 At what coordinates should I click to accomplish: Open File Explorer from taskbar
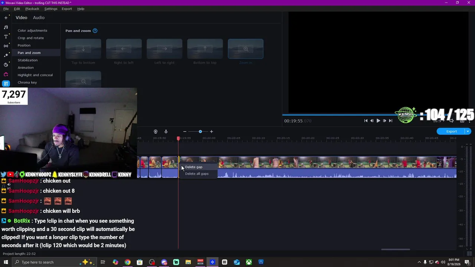pyautogui.click(x=188, y=262)
